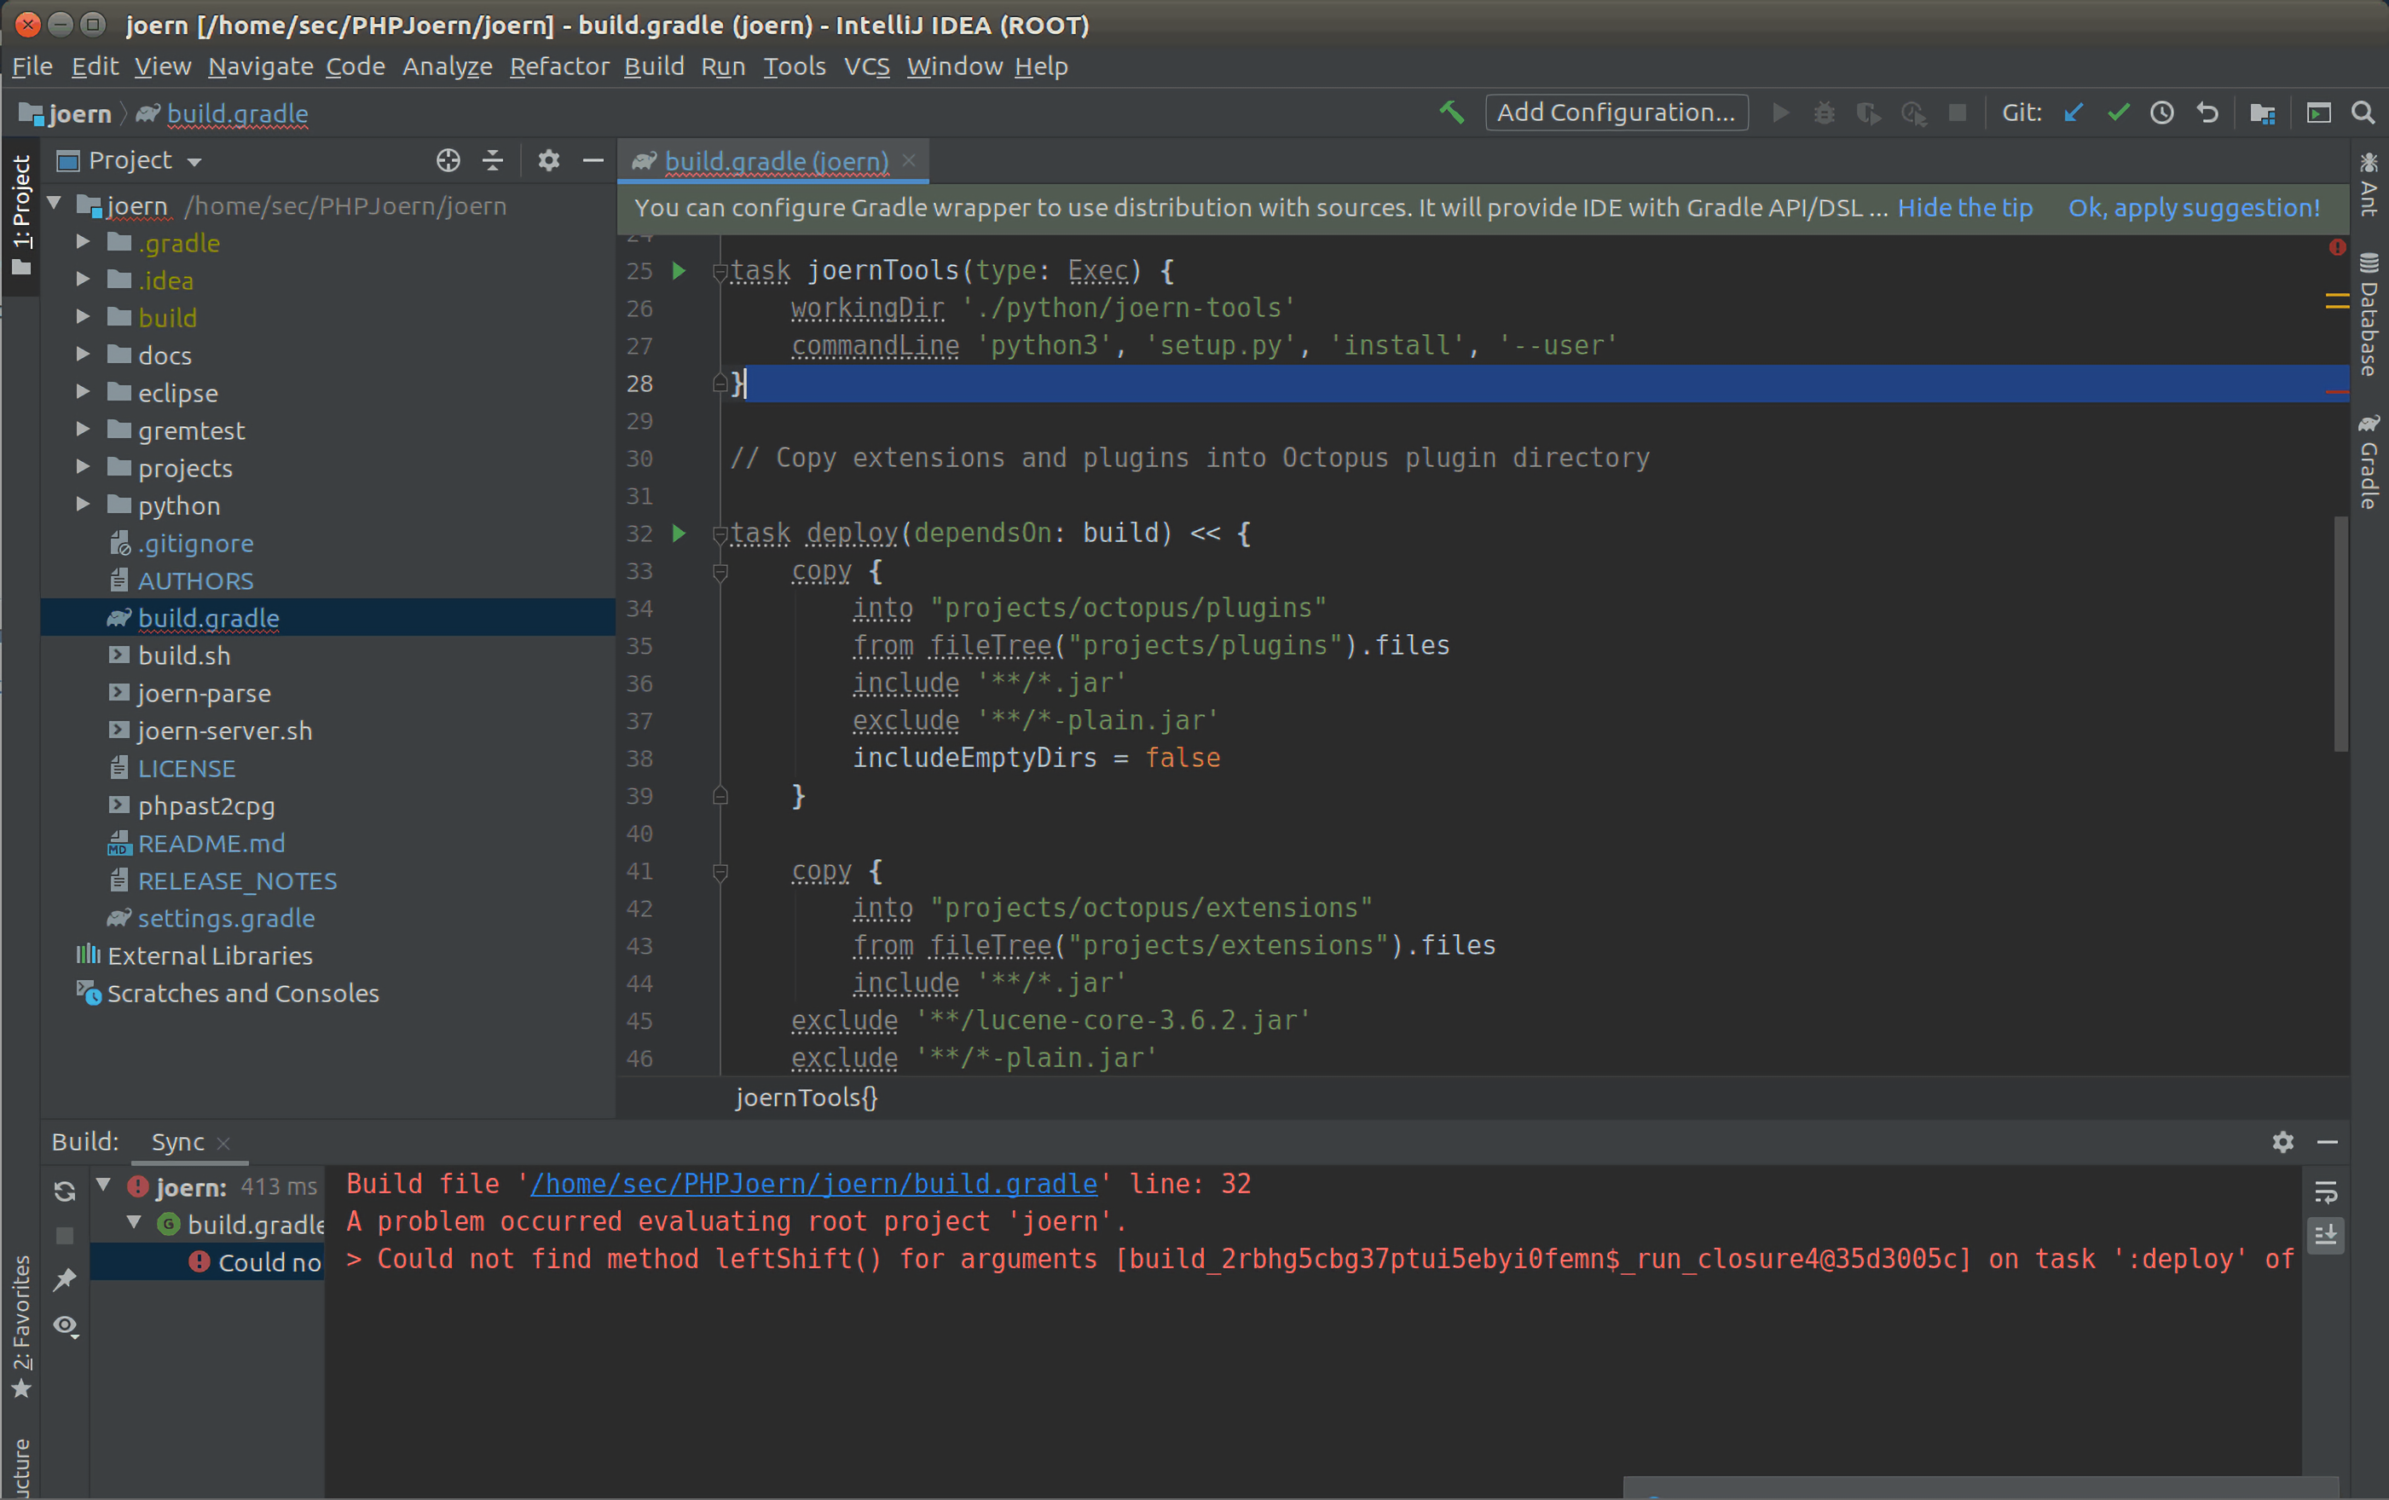Click the Git Update Project arrow icon
This screenshot has width=2389, height=1500.
pos(2074,113)
